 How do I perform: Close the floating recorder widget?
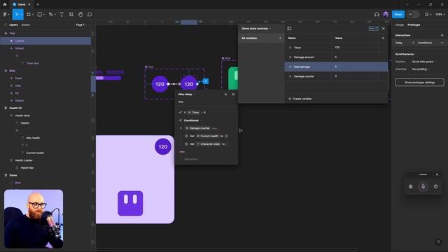pos(437,174)
